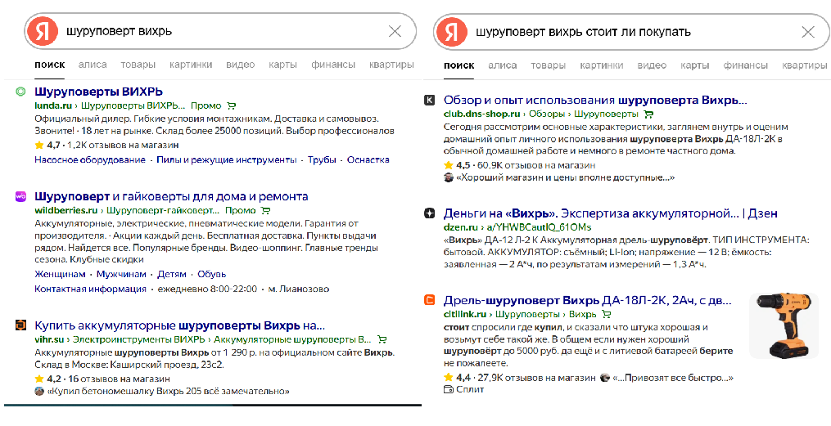Click the cart icon next to lunda.ru Промо
The image size is (831, 426).
[x=231, y=105]
